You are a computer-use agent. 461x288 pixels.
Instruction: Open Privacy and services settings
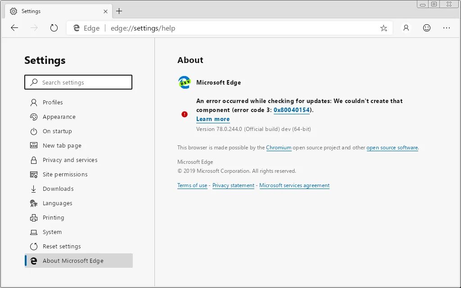click(78, 160)
